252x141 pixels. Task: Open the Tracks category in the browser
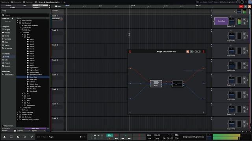6,45
